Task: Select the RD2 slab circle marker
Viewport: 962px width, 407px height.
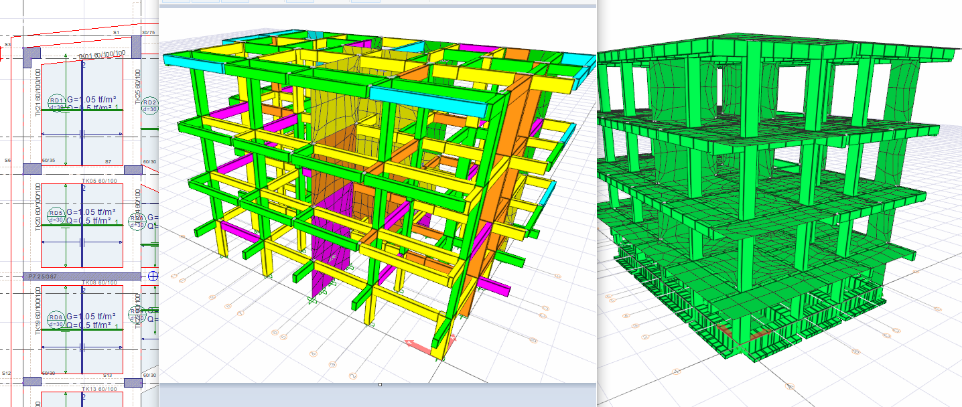Action: tap(150, 104)
